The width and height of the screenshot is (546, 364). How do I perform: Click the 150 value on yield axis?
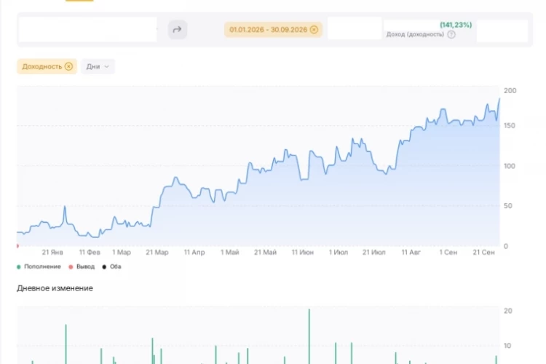510,126
